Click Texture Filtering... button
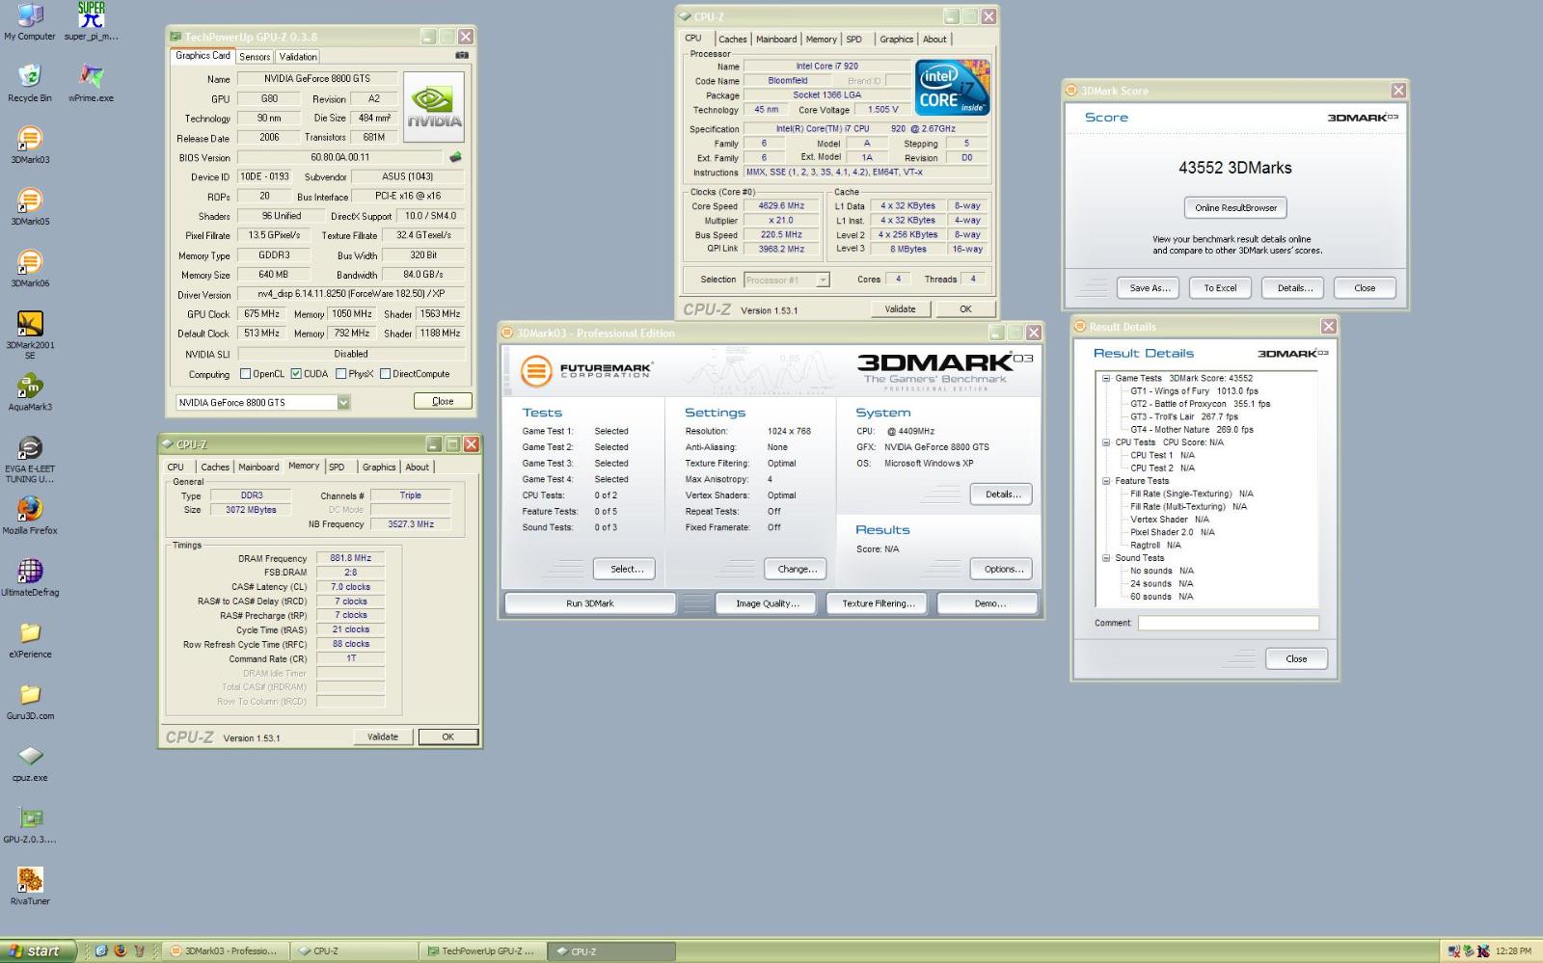1543x963 pixels. pyautogui.click(x=878, y=603)
